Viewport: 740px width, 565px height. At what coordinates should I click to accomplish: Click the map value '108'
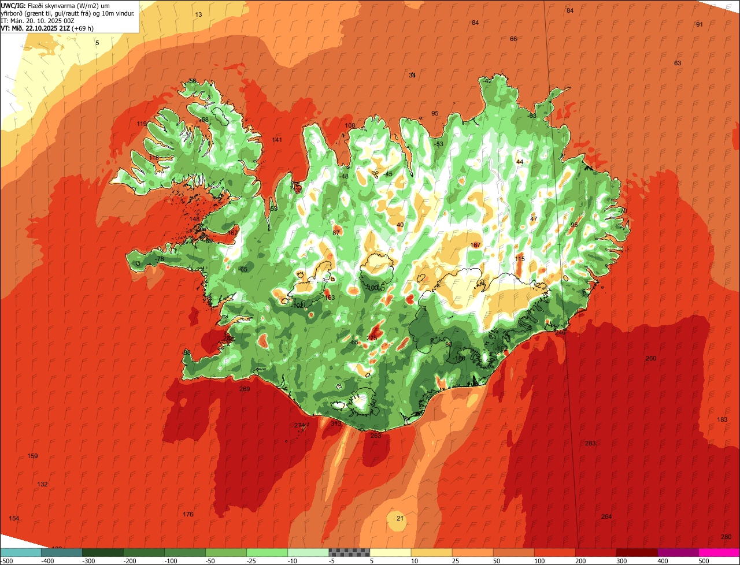click(x=350, y=125)
